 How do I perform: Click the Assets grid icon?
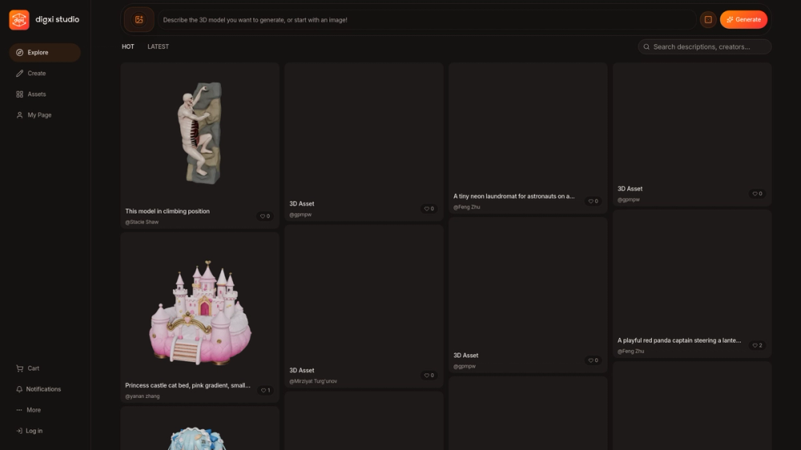(x=19, y=94)
